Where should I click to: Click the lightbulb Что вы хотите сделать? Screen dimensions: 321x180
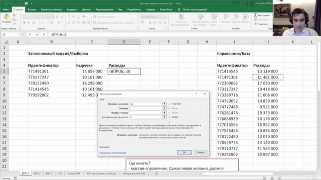point(179,9)
